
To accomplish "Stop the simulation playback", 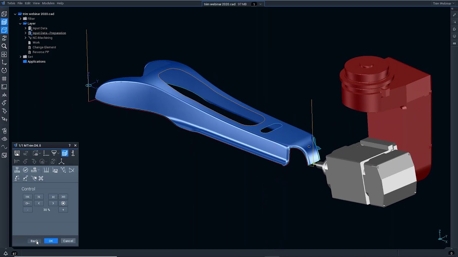I will (63, 203).
